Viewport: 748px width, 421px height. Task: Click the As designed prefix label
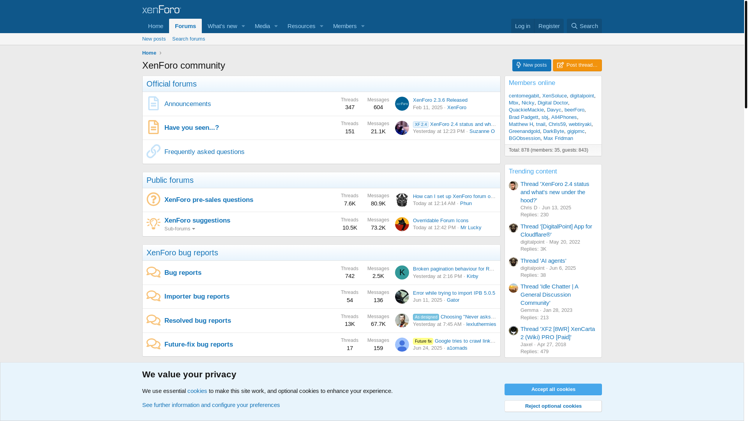(426, 317)
